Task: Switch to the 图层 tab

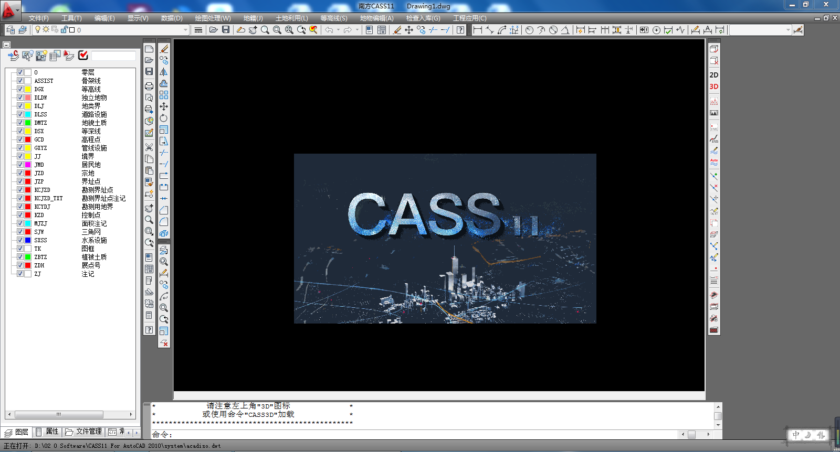Action: [x=16, y=432]
